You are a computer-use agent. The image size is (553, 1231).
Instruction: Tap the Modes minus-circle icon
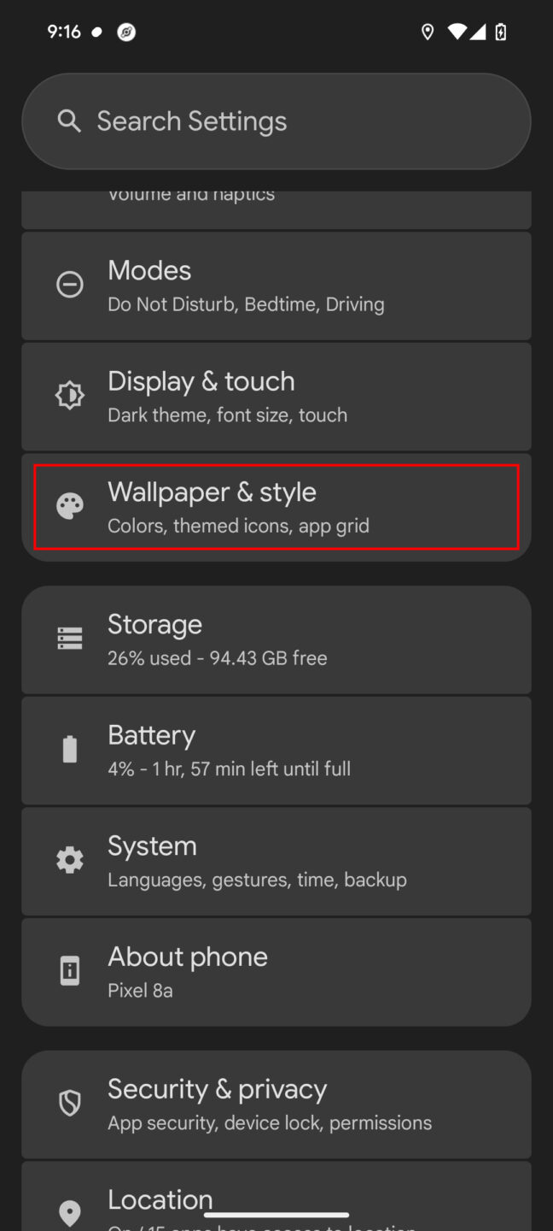[69, 284]
